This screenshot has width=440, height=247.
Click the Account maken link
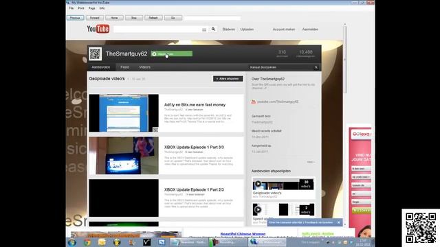(x=284, y=29)
